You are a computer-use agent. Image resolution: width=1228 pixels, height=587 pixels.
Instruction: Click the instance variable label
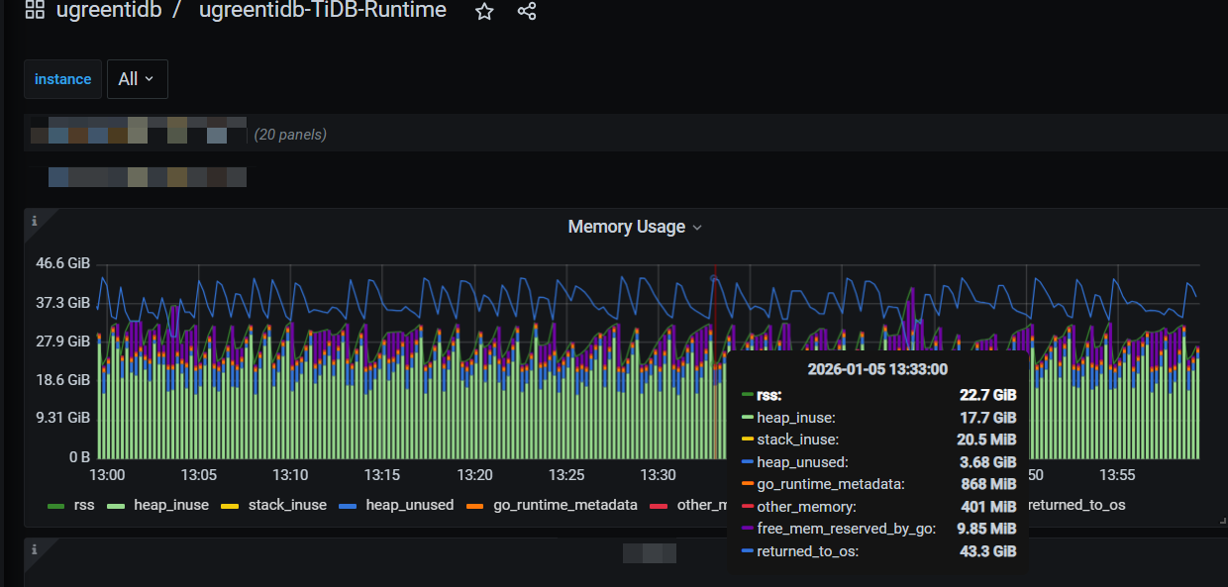(x=62, y=79)
